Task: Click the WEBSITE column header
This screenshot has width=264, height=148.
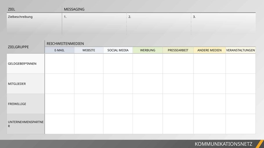Action: tap(89, 50)
